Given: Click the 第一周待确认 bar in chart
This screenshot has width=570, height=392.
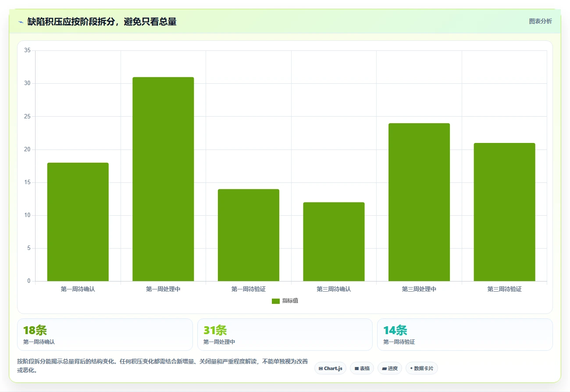Looking at the screenshot, I should (78, 222).
